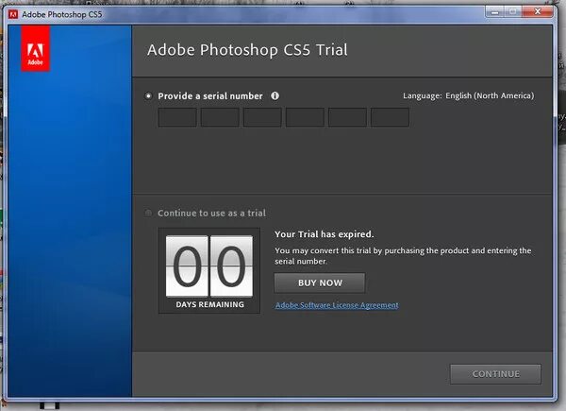The width and height of the screenshot is (566, 411).
Task: Click the Adobe icon in title bar
Action: [13, 14]
